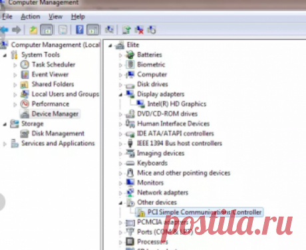306x250 pixels.
Task: Open the Help menu
Action: coord(78,17)
